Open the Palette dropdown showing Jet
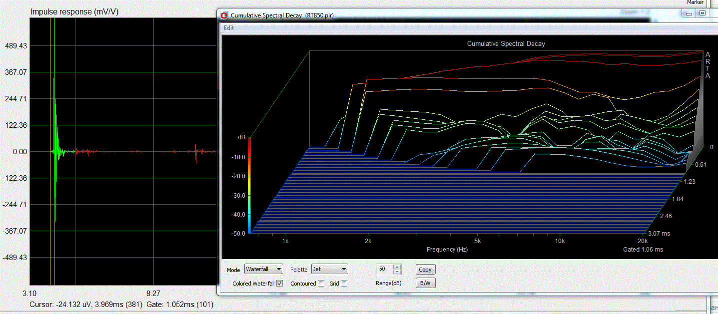Image resolution: width=718 pixels, height=314 pixels. [329, 269]
